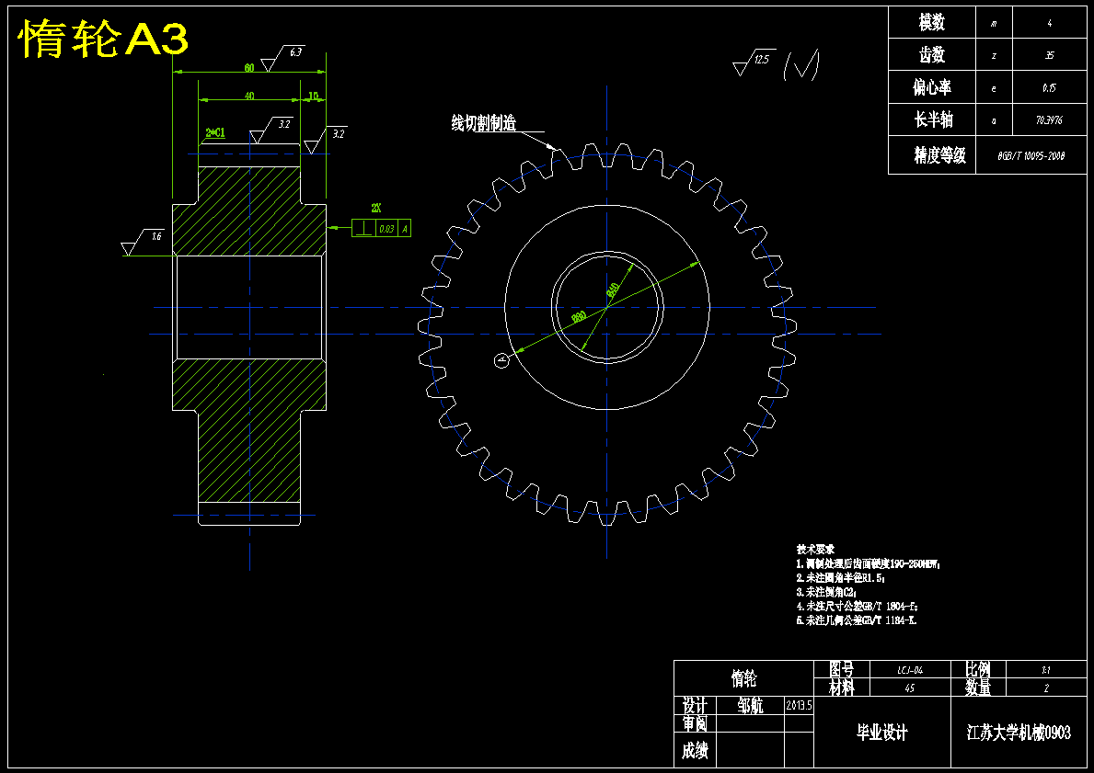Click '惰轮' part name in title block
The height and width of the screenshot is (773, 1094).
tap(743, 678)
